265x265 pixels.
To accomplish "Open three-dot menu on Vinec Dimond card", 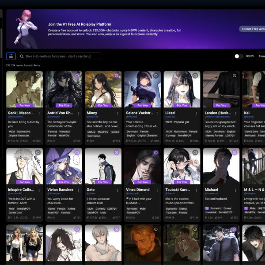I will (157, 191).
